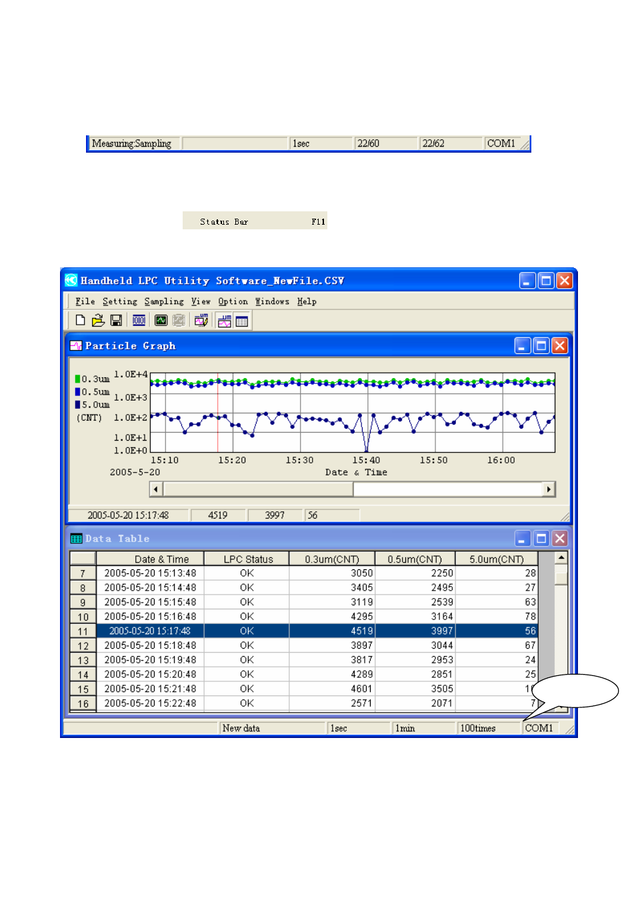
Task: Toggle the Data Table view icon
Action: (242, 321)
